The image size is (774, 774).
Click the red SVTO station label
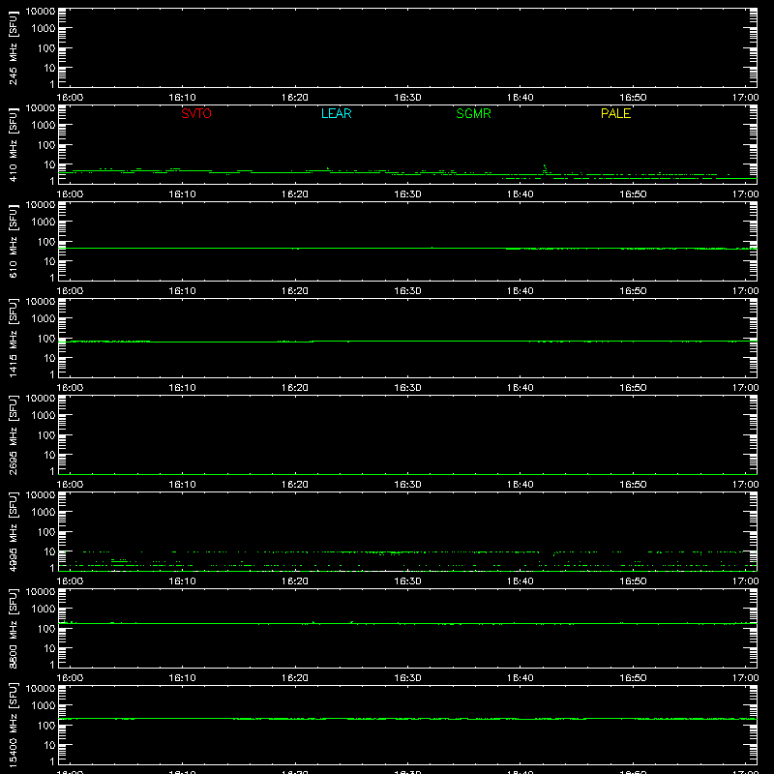[196, 113]
